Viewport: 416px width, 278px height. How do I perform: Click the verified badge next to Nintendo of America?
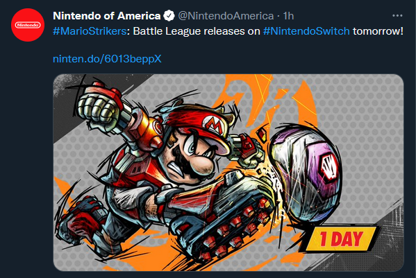169,16
